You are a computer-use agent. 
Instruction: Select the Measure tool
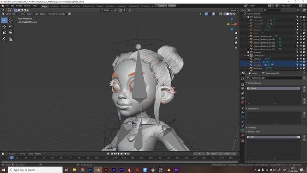click(11, 39)
